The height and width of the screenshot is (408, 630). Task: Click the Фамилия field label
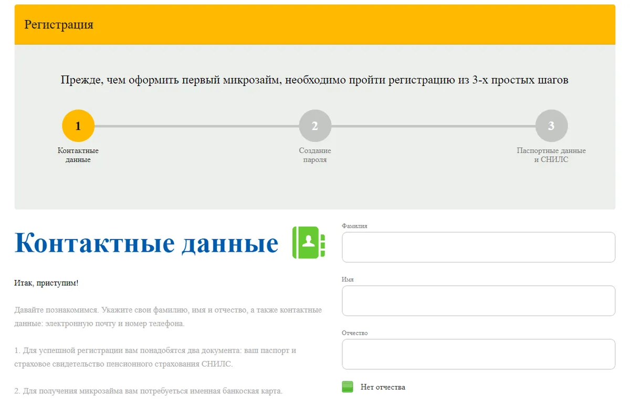tap(354, 226)
